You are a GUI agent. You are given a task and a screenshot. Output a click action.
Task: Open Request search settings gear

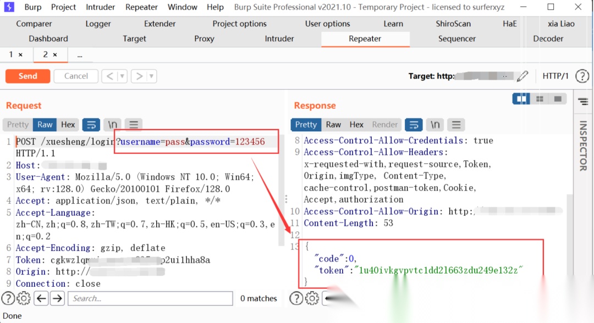(x=24, y=298)
